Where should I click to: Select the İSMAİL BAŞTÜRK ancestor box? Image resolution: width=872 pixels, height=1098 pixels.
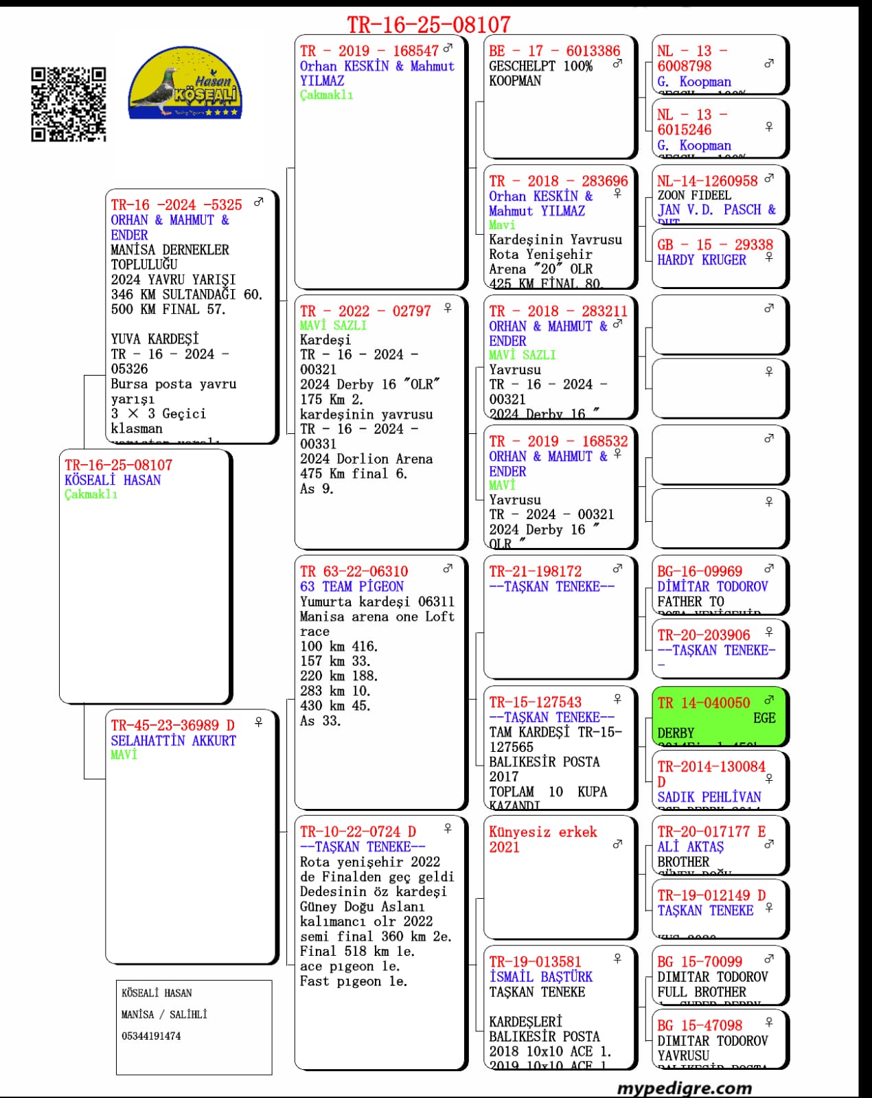(560, 1009)
